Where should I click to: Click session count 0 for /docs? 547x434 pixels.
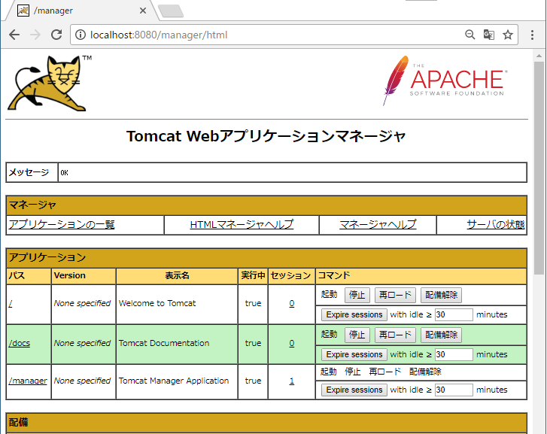point(292,343)
